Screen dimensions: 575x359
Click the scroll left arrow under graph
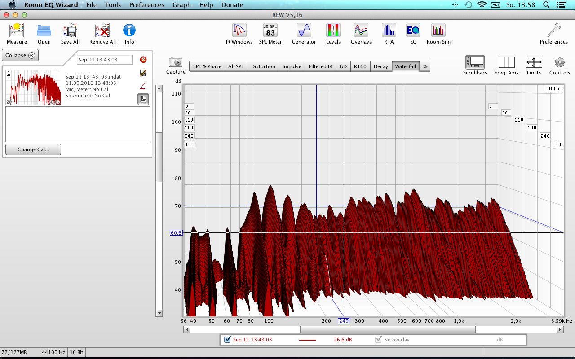[x=187, y=329]
